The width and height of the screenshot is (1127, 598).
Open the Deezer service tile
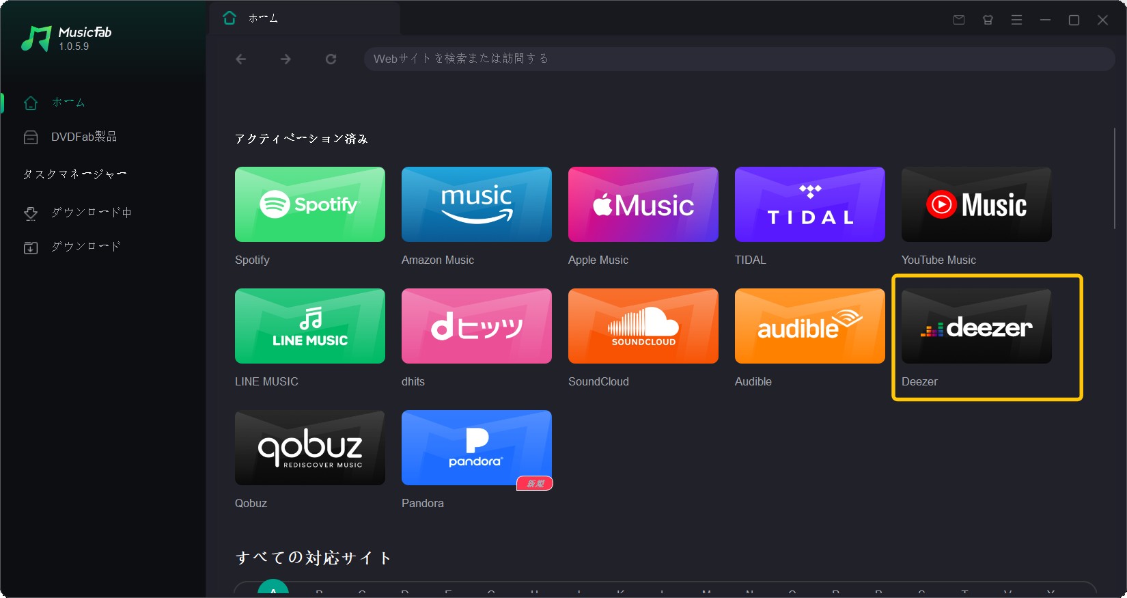tap(977, 326)
